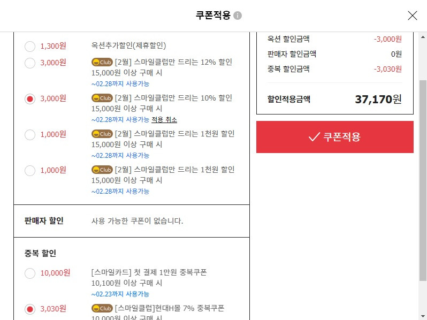The width and height of the screenshot is (427, 320).
Task: Click scrollbar down arrow
Action: click(423, 316)
